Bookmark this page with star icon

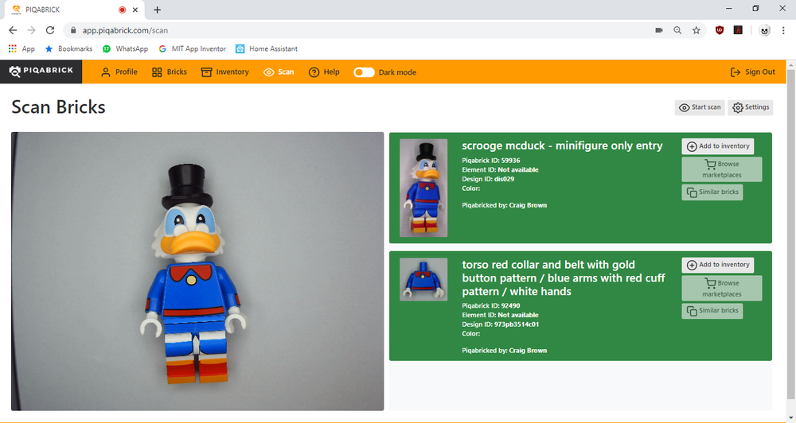(x=696, y=30)
